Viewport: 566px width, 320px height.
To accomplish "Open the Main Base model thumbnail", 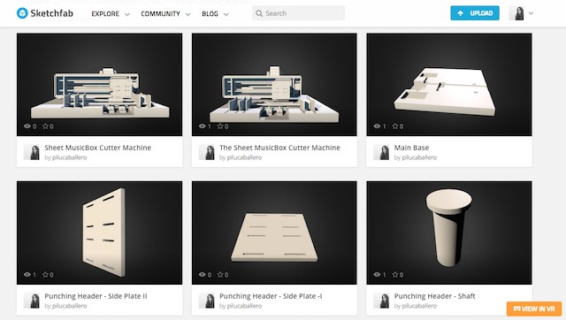I will coord(449,85).
